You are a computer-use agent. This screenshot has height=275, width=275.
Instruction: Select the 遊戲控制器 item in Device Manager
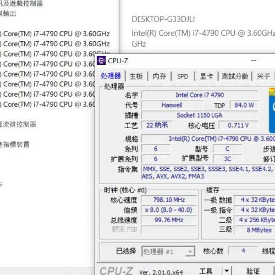pos(21,3)
